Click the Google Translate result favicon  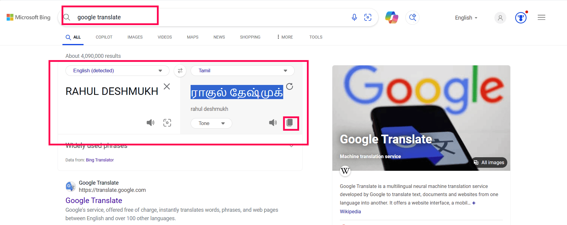(71, 186)
